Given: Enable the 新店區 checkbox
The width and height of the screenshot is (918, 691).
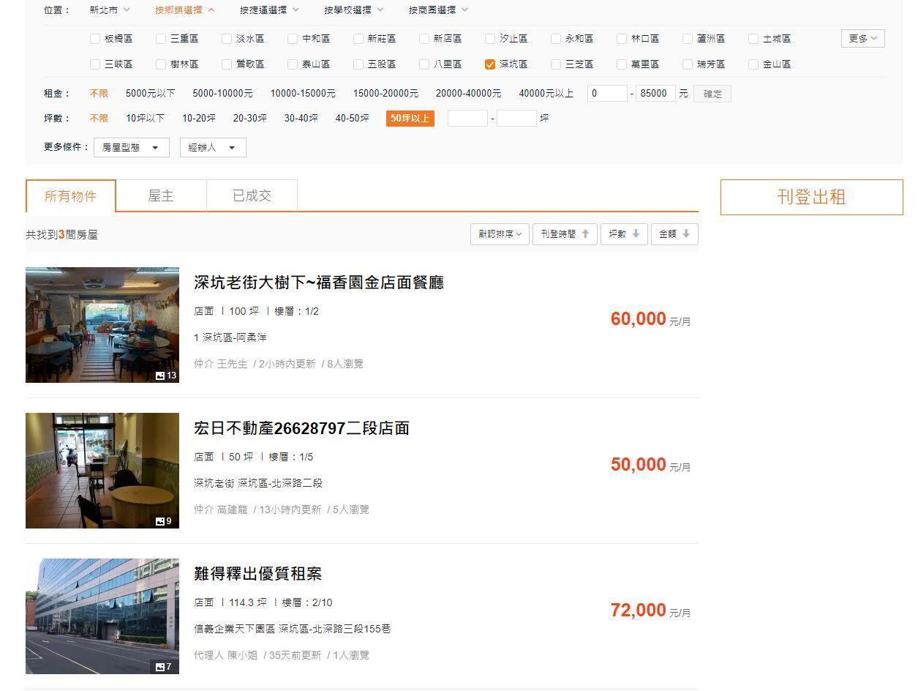Looking at the screenshot, I should (x=424, y=39).
